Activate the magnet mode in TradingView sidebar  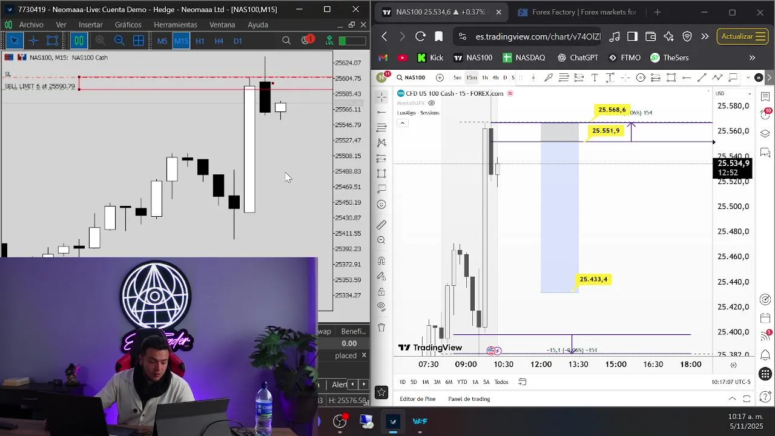click(x=381, y=261)
